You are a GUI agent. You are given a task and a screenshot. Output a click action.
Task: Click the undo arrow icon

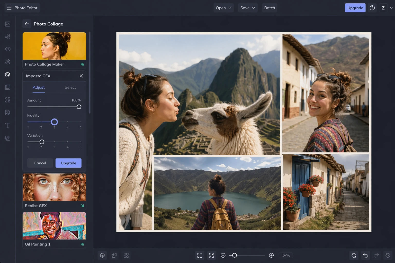[x=365, y=255]
